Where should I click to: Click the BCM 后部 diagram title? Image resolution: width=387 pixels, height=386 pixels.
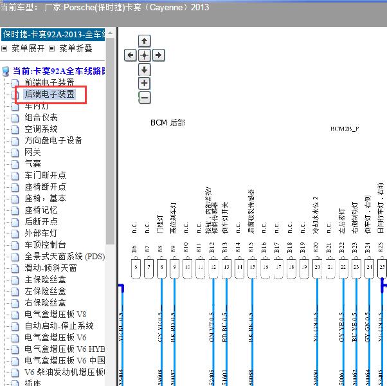[x=168, y=122]
